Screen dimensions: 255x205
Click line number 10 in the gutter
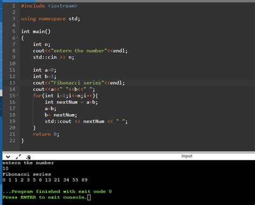[x=12, y=63]
